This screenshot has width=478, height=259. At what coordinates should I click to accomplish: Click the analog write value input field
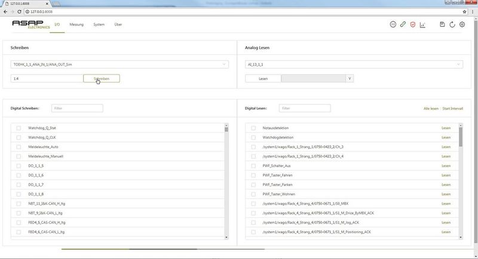click(47, 79)
